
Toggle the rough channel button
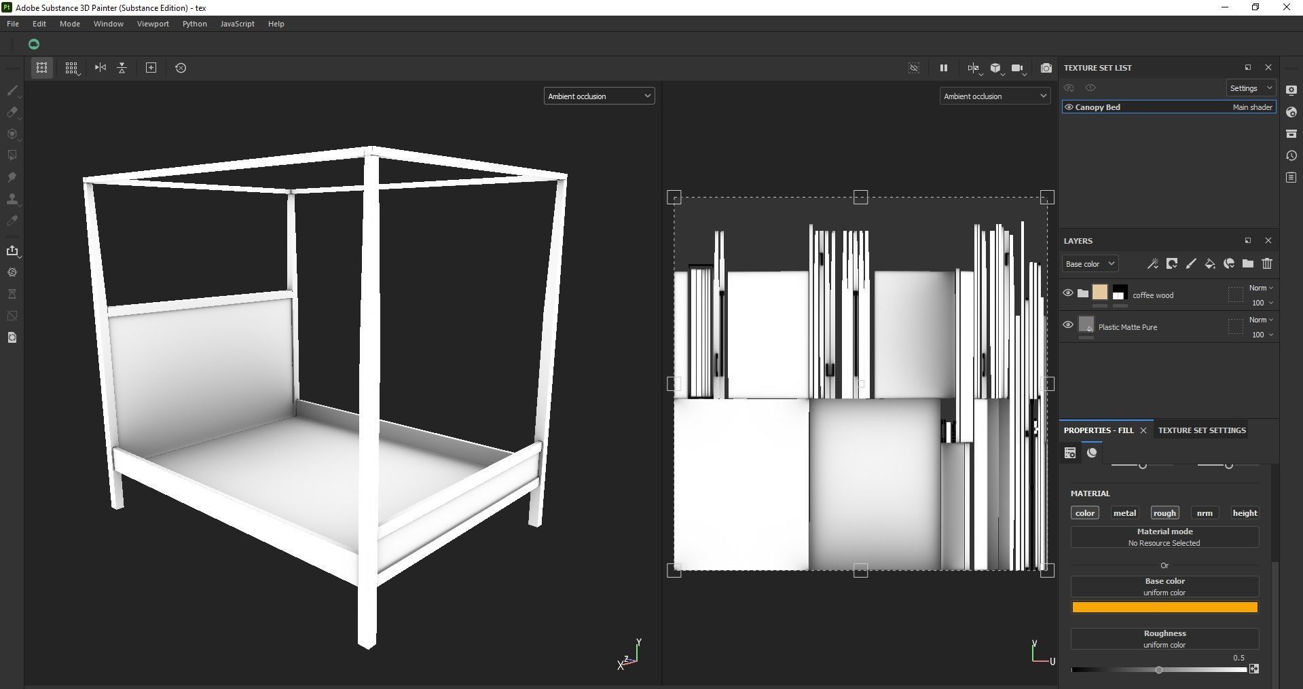pyautogui.click(x=1164, y=513)
